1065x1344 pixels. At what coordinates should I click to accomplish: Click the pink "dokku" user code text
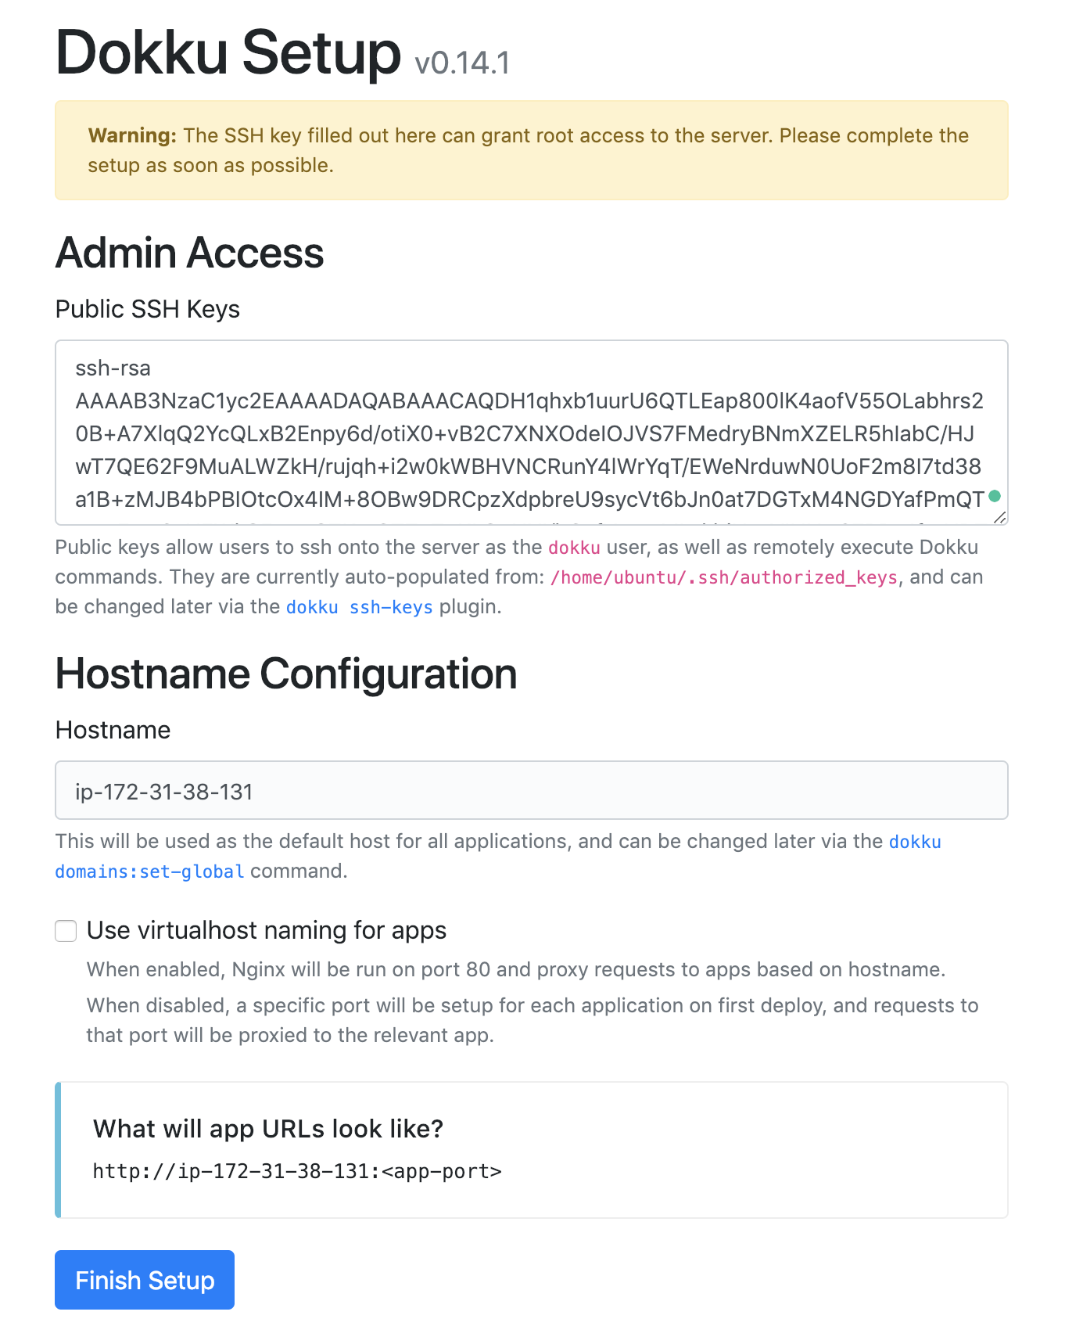pyautogui.click(x=574, y=548)
